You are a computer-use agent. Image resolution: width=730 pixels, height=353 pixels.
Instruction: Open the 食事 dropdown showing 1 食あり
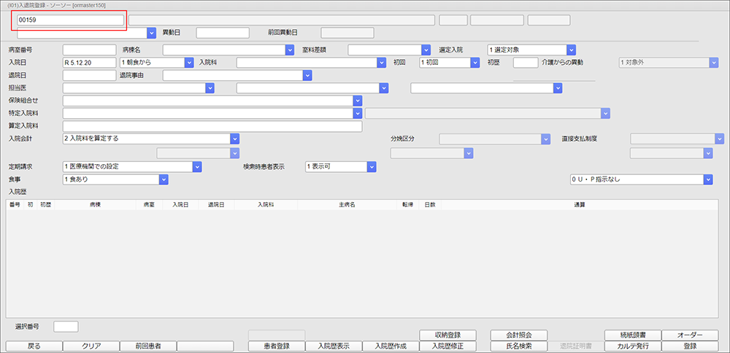click(164, 179)
